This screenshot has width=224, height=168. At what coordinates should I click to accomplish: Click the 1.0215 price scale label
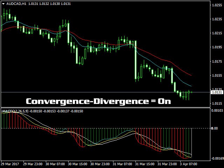[x=217, y=33]
